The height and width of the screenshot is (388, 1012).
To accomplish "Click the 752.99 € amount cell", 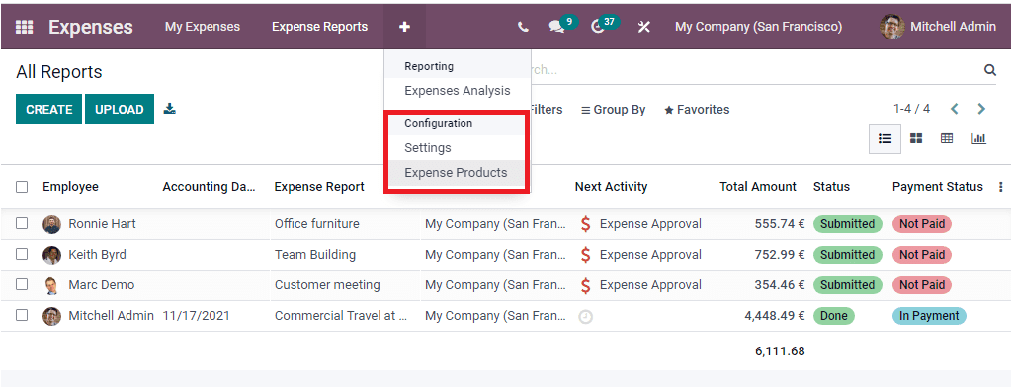I will coord(780,255).
